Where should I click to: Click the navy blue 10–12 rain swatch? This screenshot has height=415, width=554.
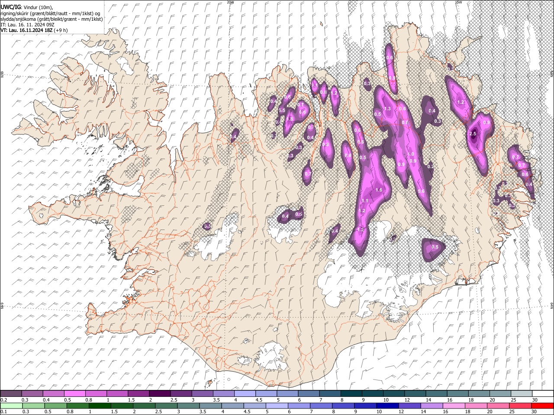tap(388, 405)
